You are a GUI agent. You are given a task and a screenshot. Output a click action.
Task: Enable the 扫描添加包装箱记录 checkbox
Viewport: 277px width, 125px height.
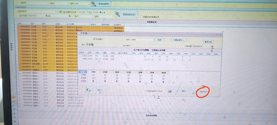coord(141,17)
